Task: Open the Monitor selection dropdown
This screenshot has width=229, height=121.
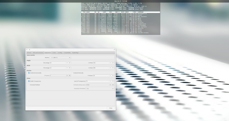Action: [61, 57]
